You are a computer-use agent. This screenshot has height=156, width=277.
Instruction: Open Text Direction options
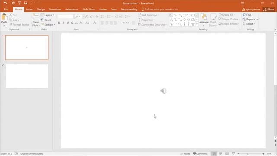pyautogui.click(x=148, y=15)
